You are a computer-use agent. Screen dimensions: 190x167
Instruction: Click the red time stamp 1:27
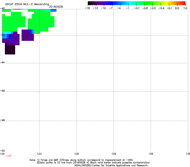(9, 156)
